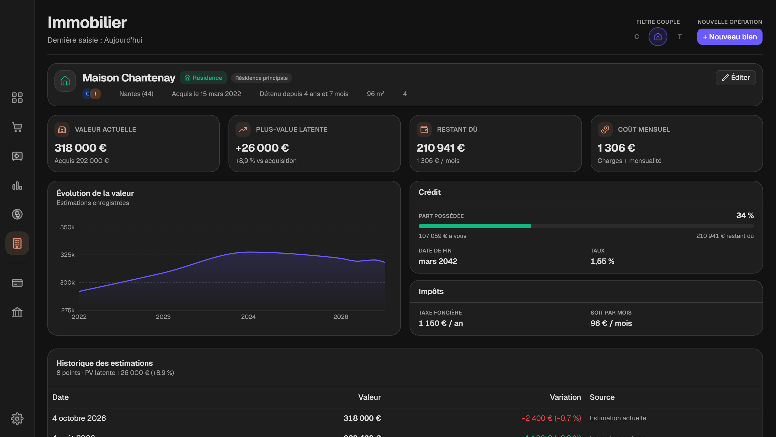Viewport: 776px width, 437px height.
Task: Click the Coût mensuel coins icon
Action: coord(605,129)
